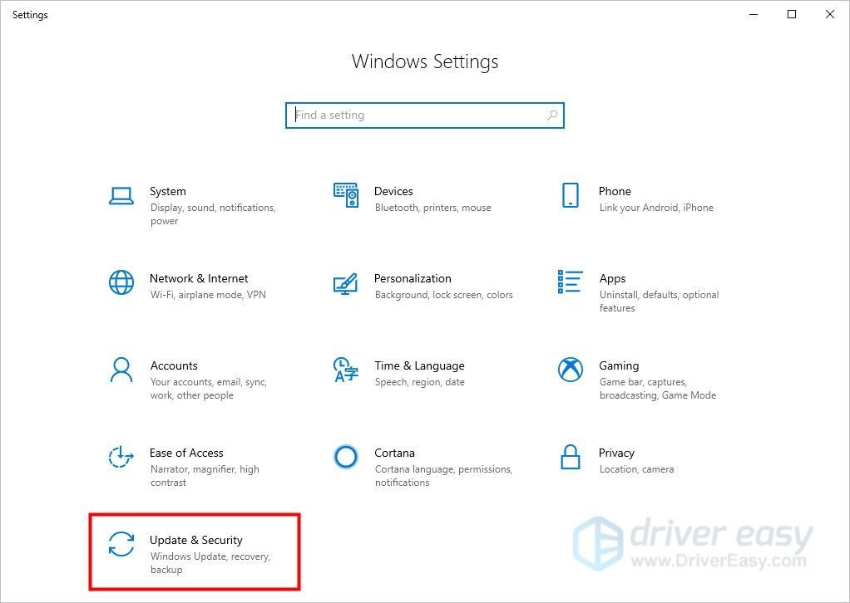Select the Phone icon

click(571, 195)
